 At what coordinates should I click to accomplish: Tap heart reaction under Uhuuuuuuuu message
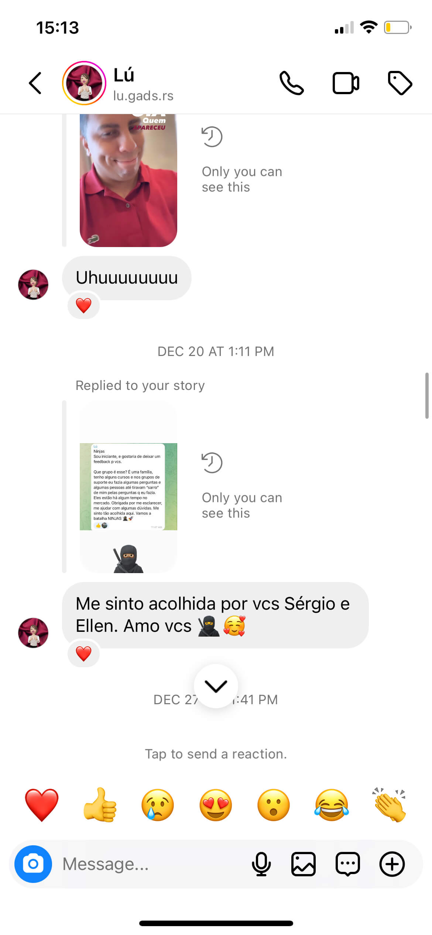[83, 305]
